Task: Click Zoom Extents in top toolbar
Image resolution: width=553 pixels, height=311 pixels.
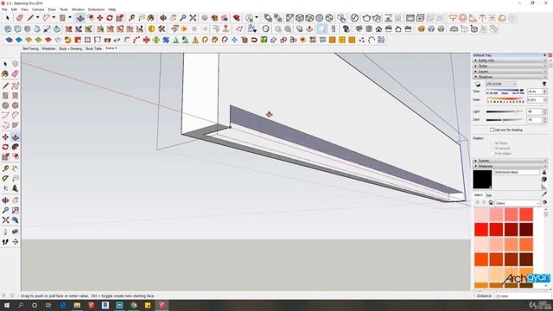Action: [x=193, y=17]
